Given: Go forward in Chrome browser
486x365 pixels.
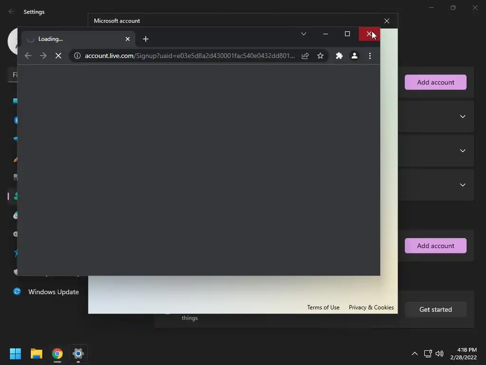Looking at the screenshot, I should [43, 56].
